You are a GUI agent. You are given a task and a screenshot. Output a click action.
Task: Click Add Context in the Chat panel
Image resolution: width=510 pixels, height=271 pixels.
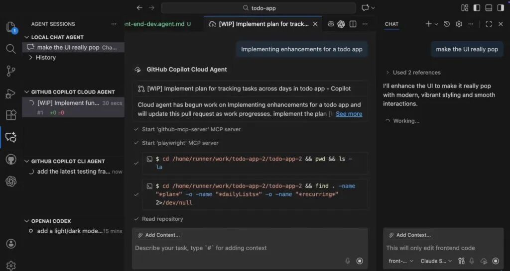pos(410,235)
